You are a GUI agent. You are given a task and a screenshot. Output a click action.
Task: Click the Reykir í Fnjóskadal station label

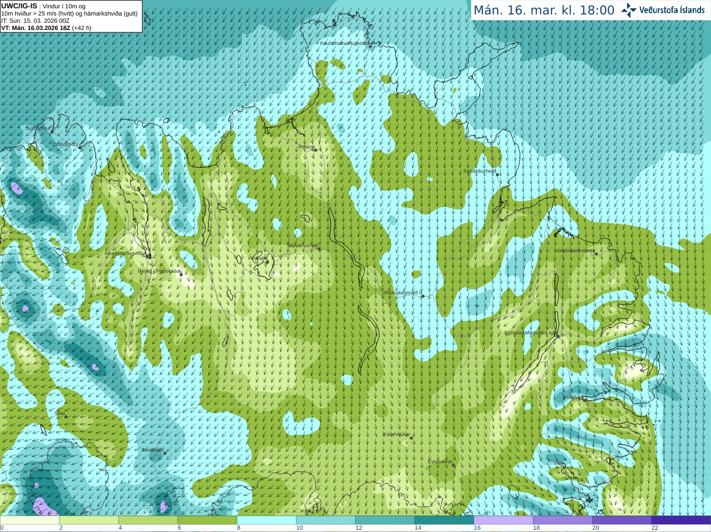[x=159, y=271]
